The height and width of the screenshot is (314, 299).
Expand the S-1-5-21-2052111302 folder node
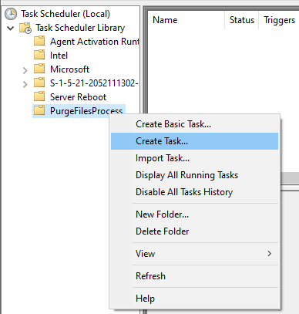click(x=25, y=84)
